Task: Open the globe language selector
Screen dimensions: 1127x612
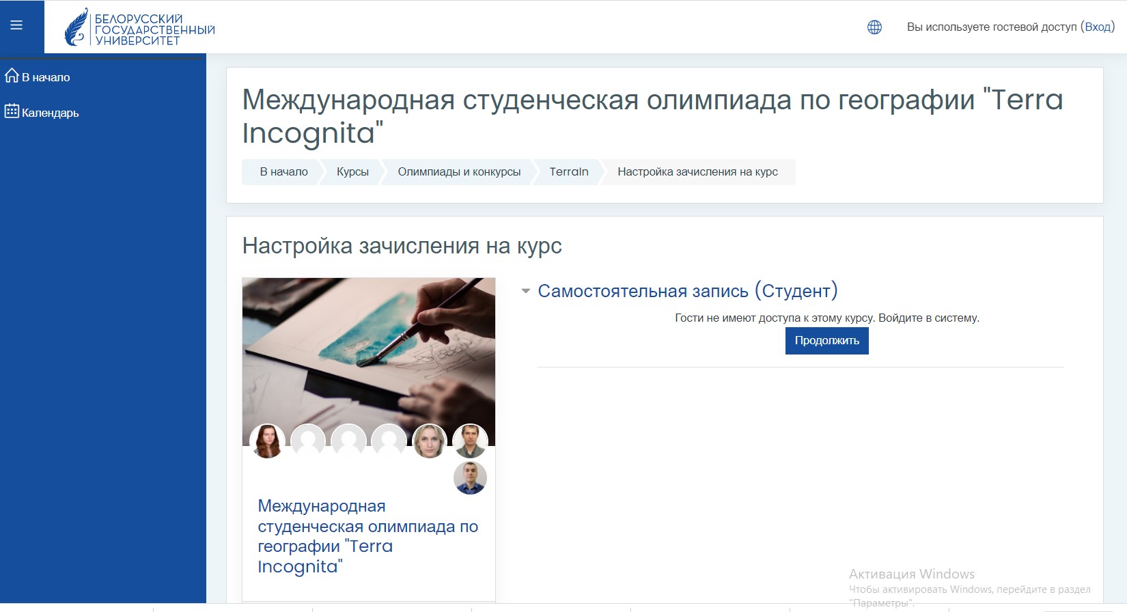Action: 874,27
